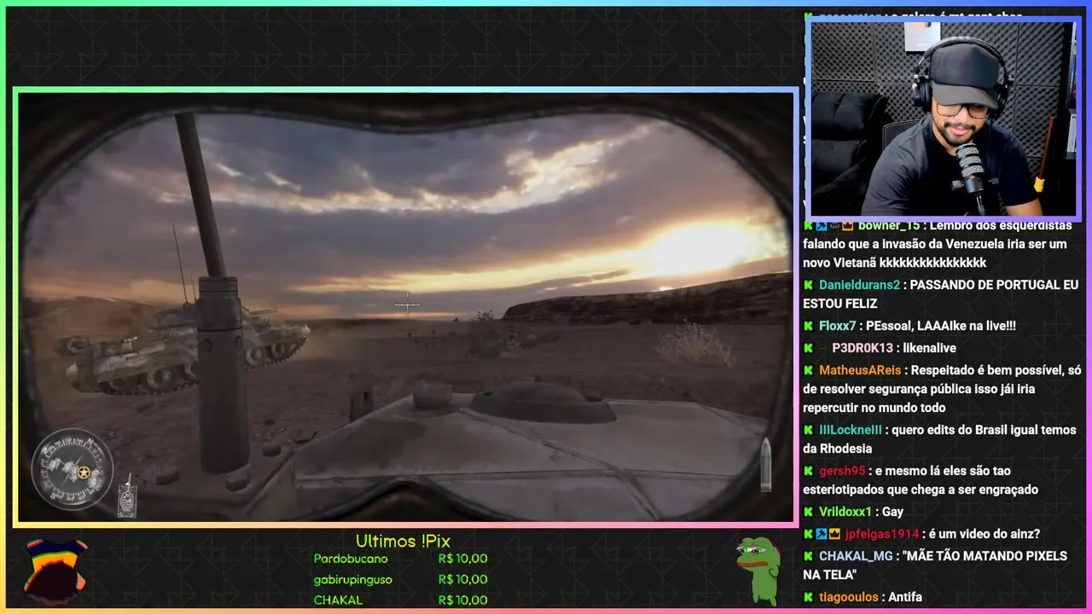Click the 'MÃE TÃO MATANDO PIXELS NA TELA' message
This screenshot has width=1092, height=614.
point(934,565)
